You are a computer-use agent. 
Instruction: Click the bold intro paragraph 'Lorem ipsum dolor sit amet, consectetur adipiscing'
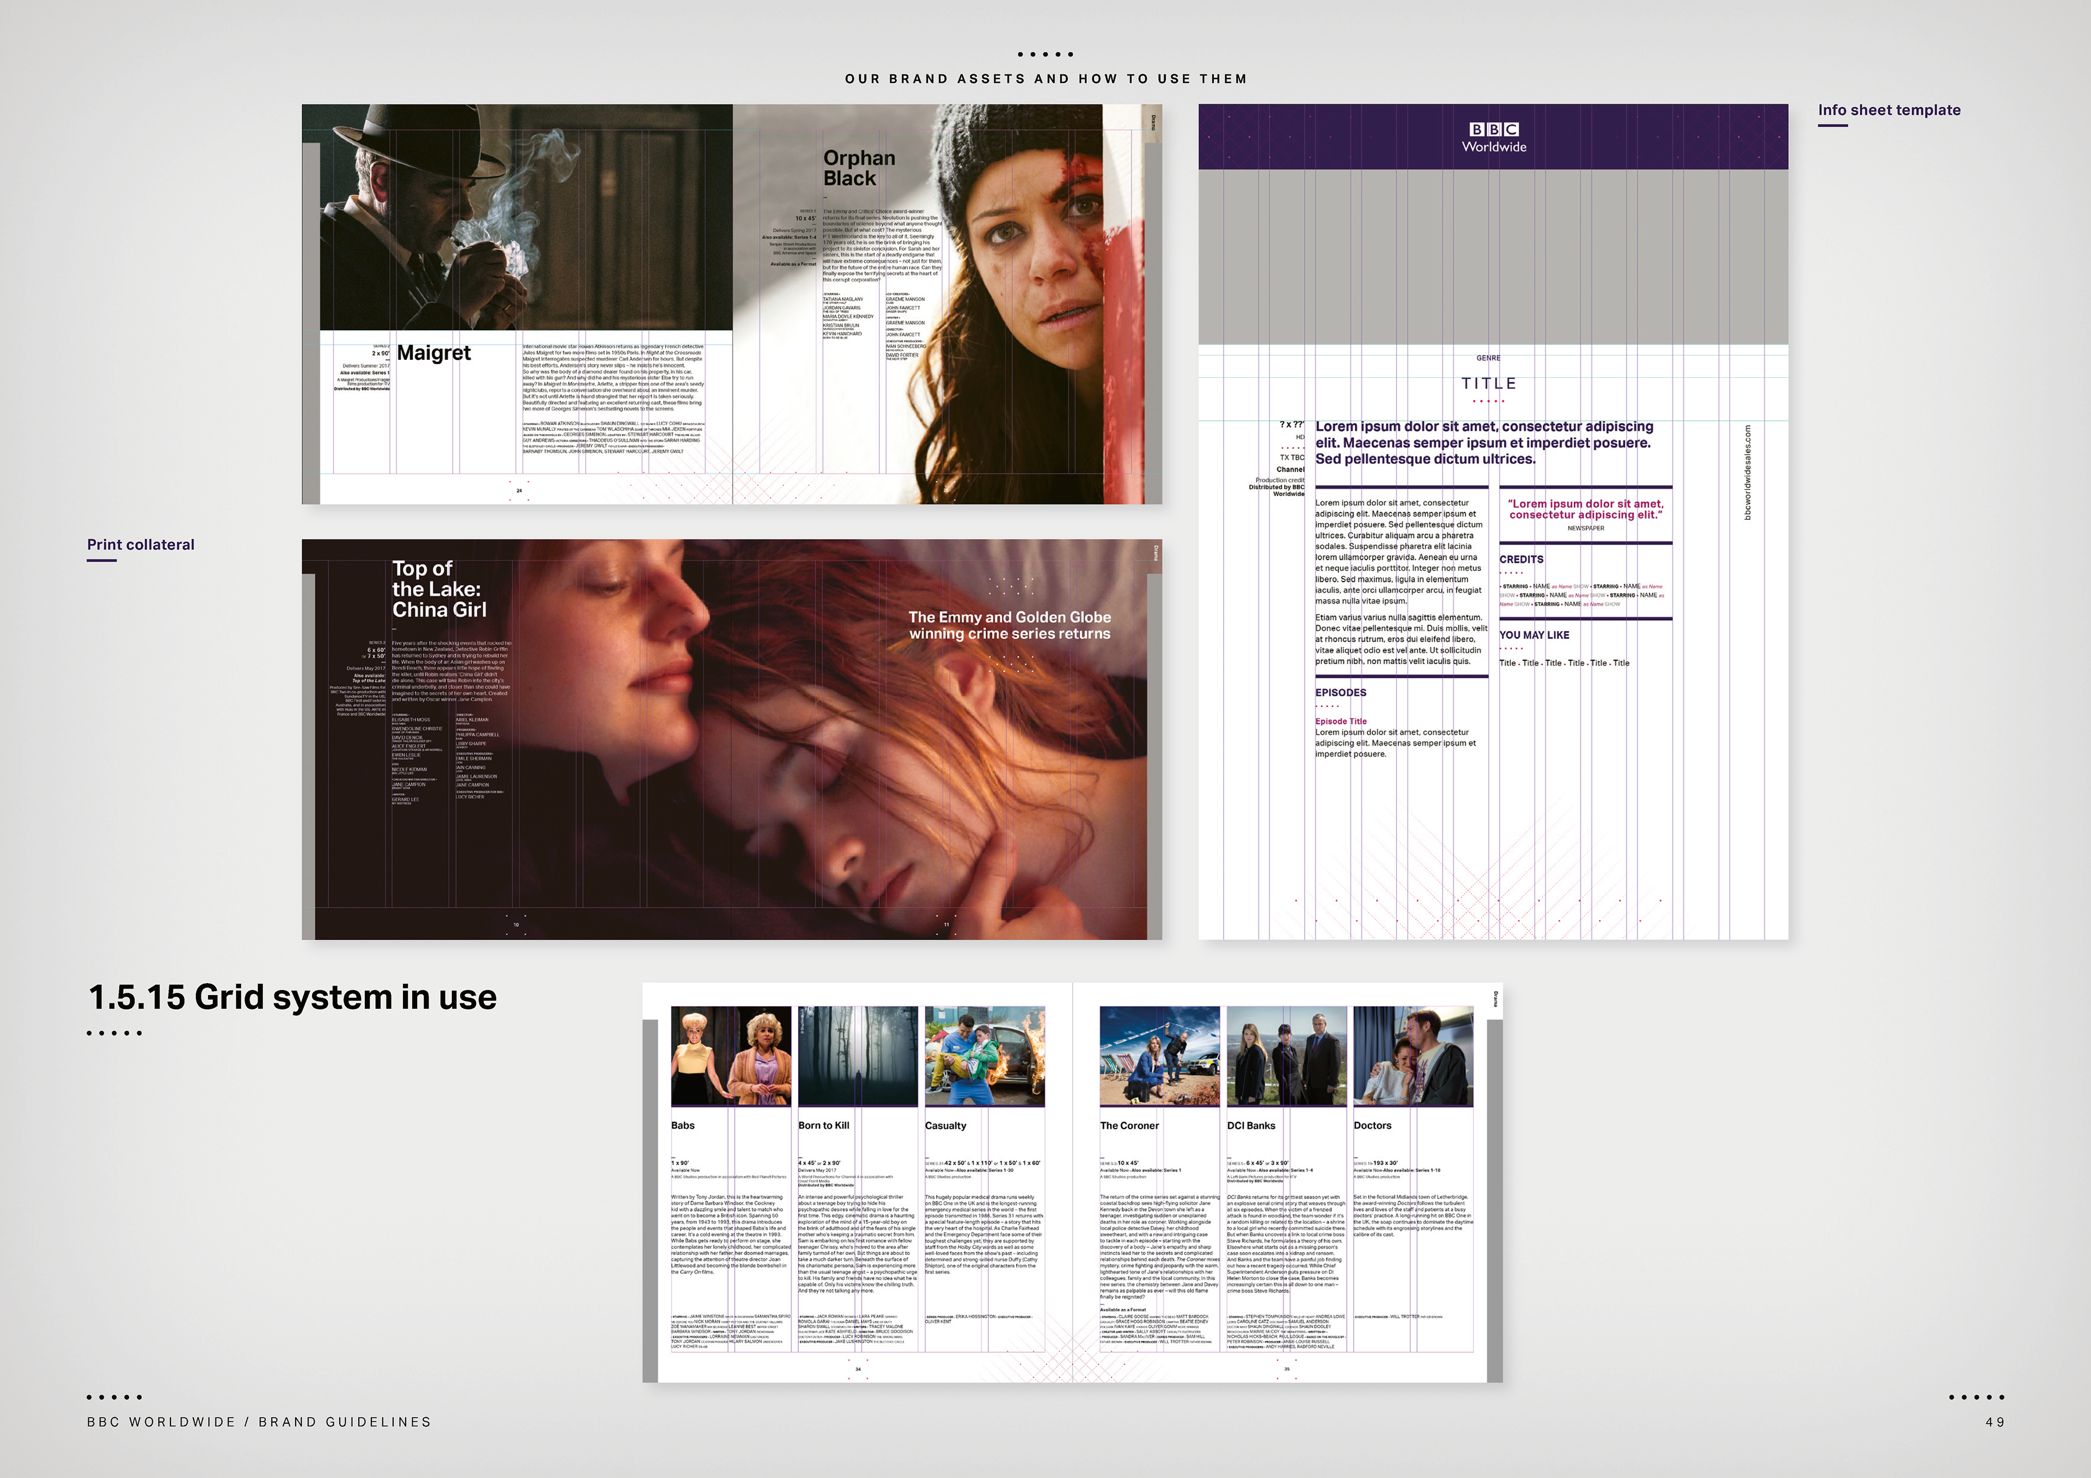point(1483,443)
